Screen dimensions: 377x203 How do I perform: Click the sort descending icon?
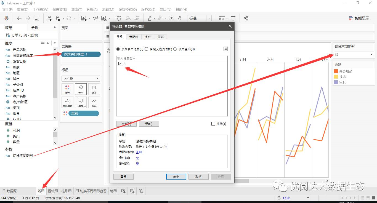point(137,18)
